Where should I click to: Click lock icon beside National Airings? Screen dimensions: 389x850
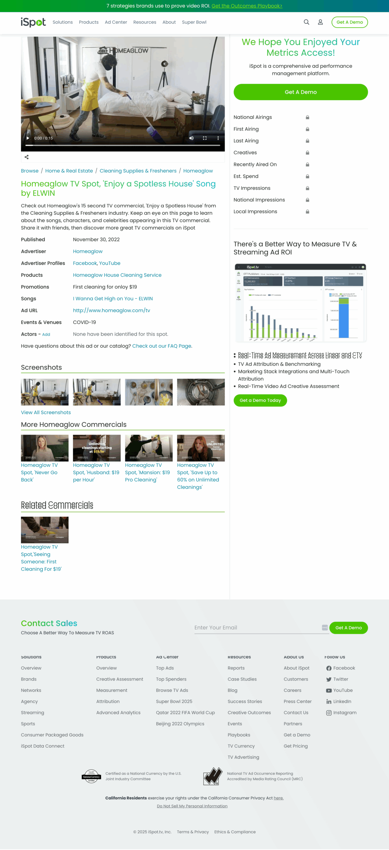tap(307, 117)
